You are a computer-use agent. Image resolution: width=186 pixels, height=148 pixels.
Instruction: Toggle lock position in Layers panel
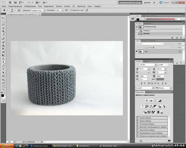click(151, 47)
